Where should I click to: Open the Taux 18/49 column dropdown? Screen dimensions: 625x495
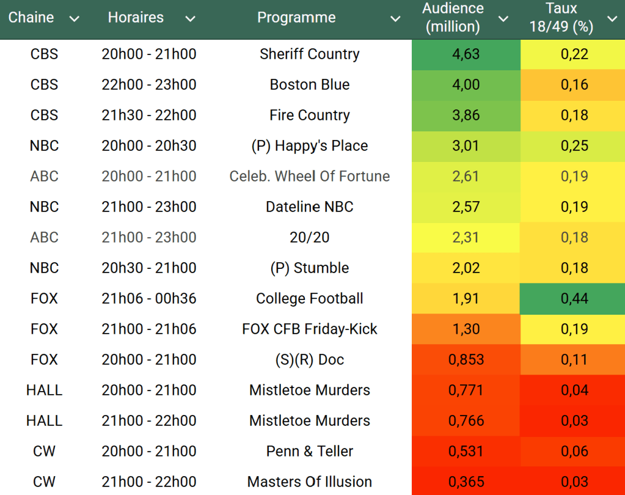612,19
